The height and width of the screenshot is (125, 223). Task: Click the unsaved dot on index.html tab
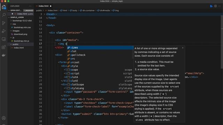(x=51, y=6)
